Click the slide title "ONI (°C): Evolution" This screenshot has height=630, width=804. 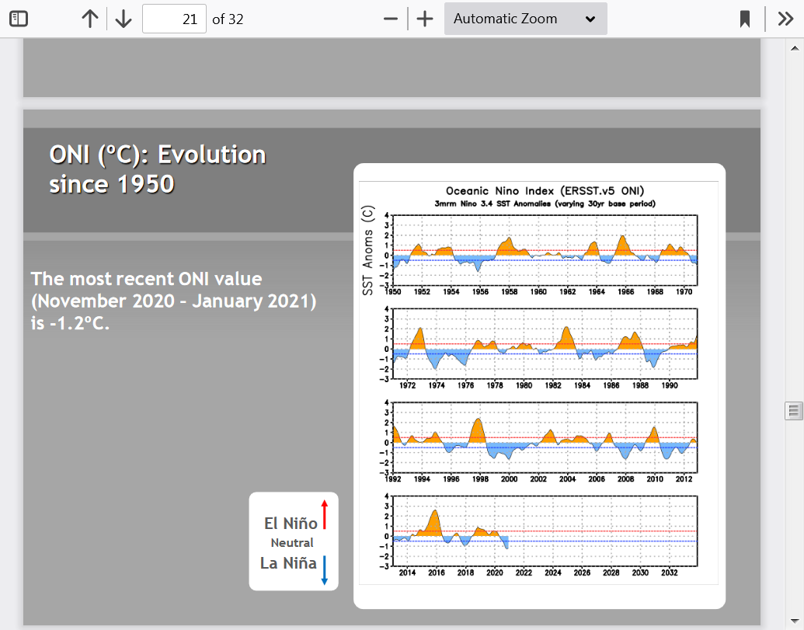158,155
